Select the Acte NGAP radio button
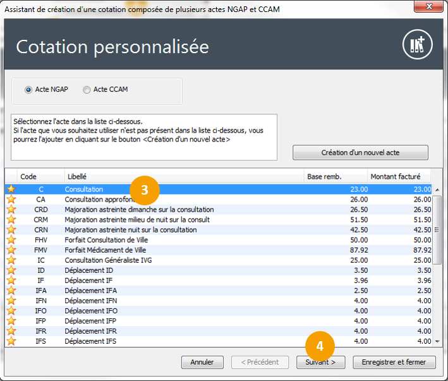The image size is (448, 381). click(28, 90)
